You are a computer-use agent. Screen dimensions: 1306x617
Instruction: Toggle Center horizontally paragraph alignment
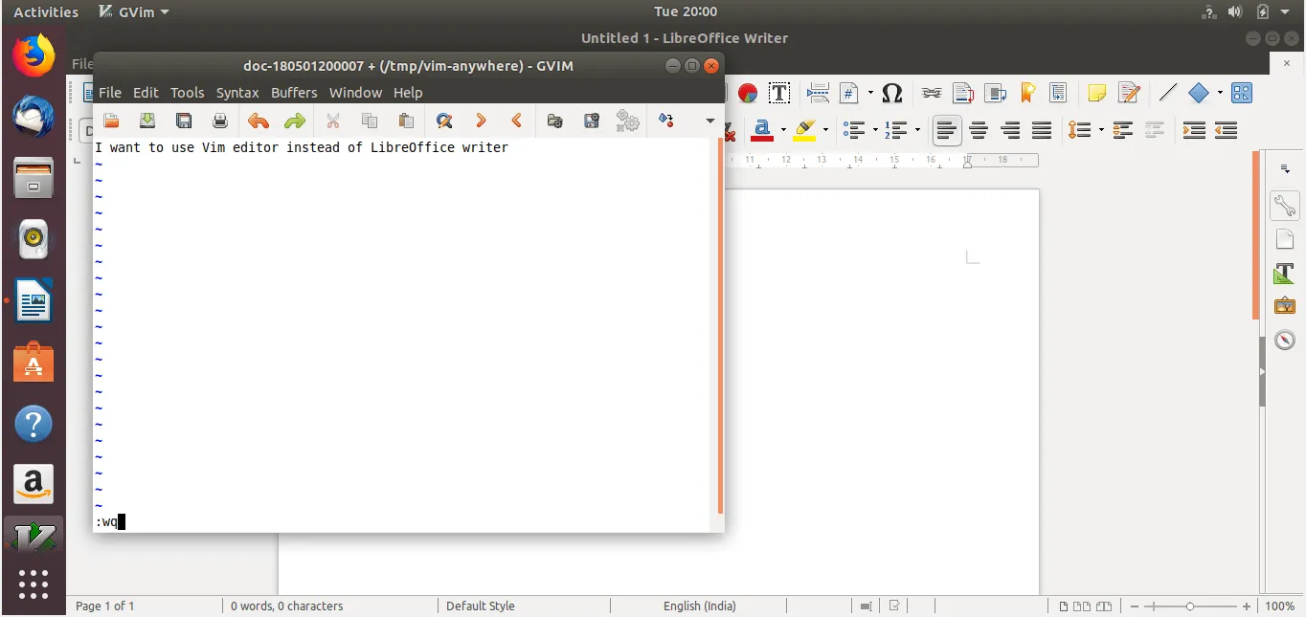click(979, 129)
